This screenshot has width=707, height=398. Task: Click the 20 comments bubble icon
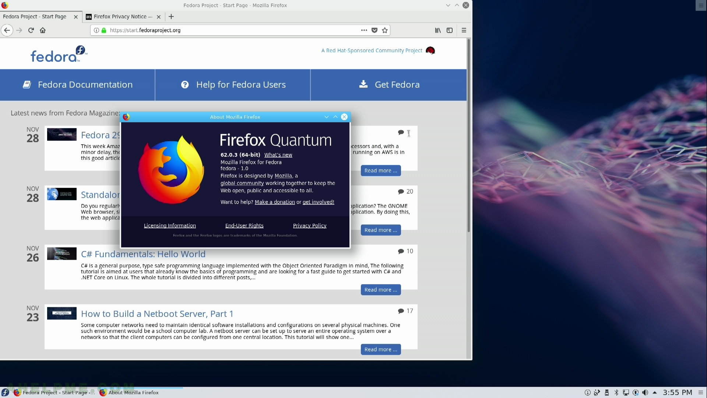tap(401, 192)
